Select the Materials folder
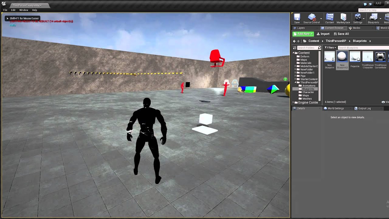The image size is (389, 219). (306, 63)
